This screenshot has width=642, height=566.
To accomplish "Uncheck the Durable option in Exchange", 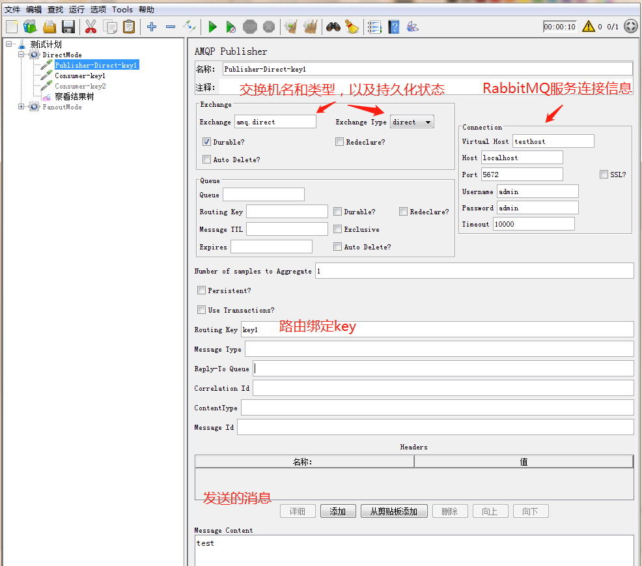I will [x=206, y=141].
